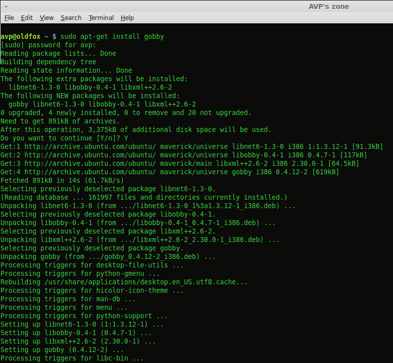
Task: Click 'Processing triggers for desktop-file-utils' line
Action: (92, 265)
